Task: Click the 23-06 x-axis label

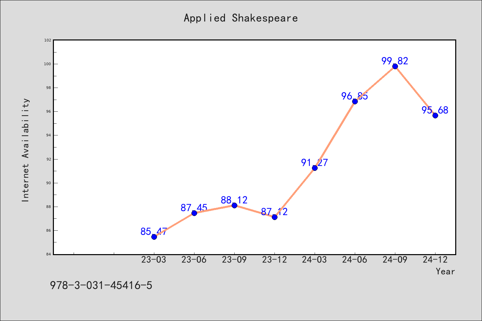Action: (x=194, y=260)
